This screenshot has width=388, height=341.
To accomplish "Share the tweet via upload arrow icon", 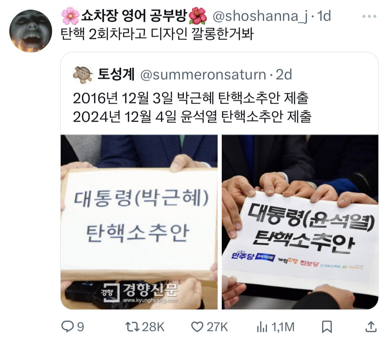I will (371, 327).
